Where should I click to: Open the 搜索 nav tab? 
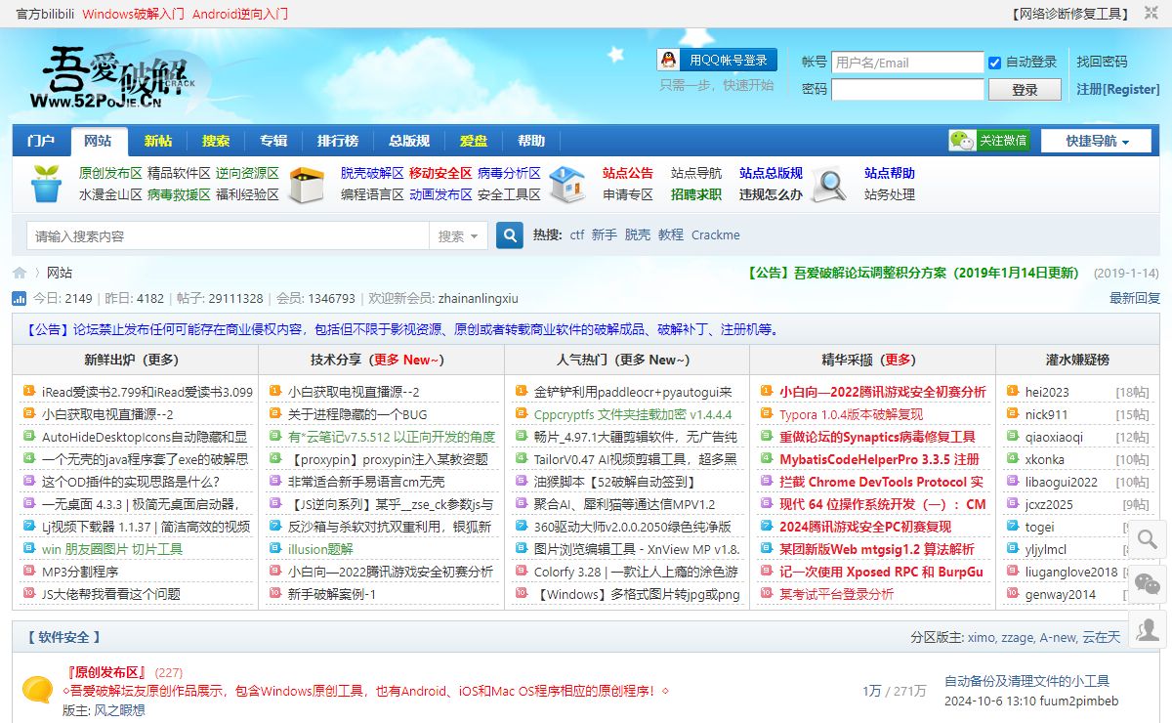(x=216, y=141)
